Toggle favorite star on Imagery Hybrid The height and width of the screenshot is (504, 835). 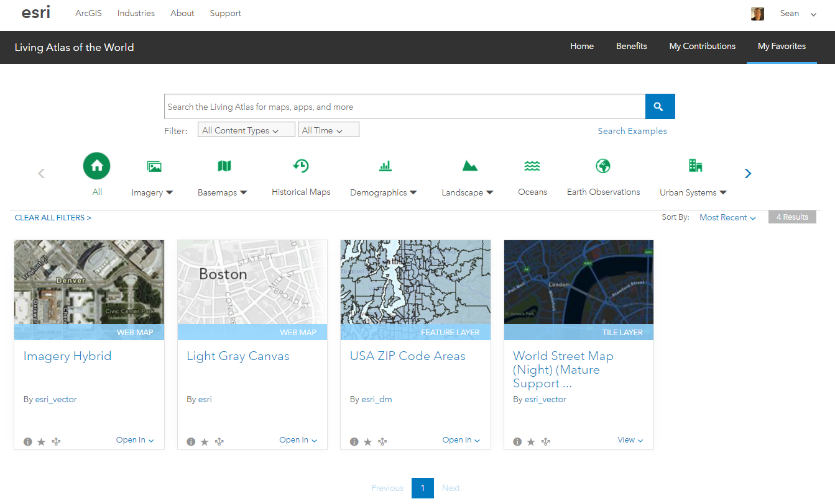(42, 442)
